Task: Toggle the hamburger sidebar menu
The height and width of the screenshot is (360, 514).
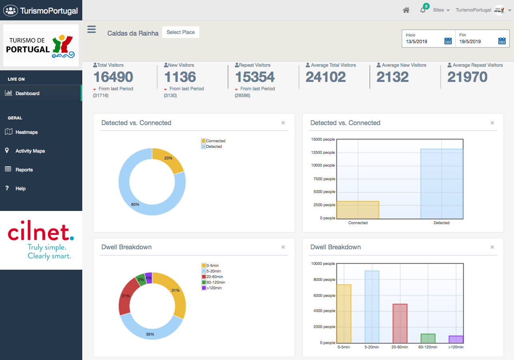Action: click(x=91, y=29)
